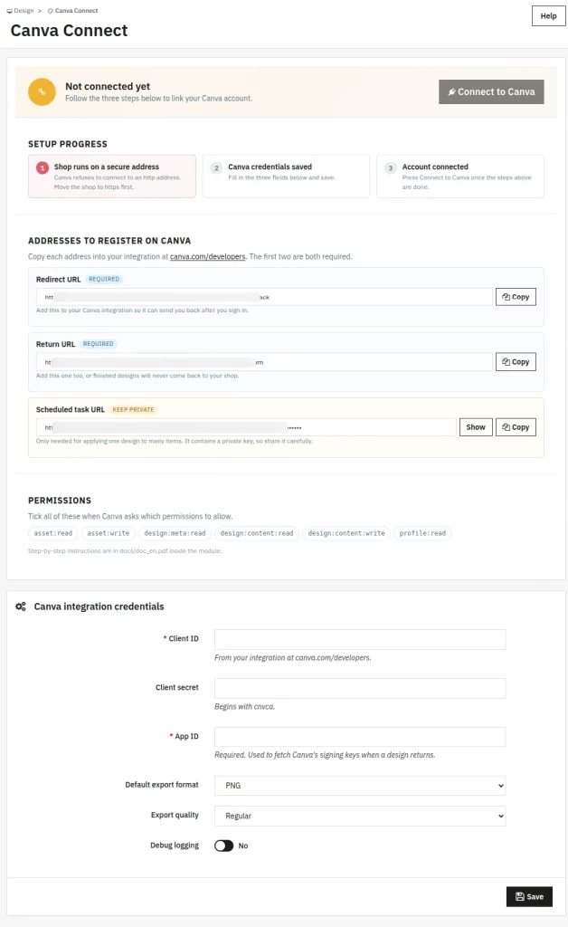
Task: Click the Connect to Canva button
Action: [x=491, y=91]
